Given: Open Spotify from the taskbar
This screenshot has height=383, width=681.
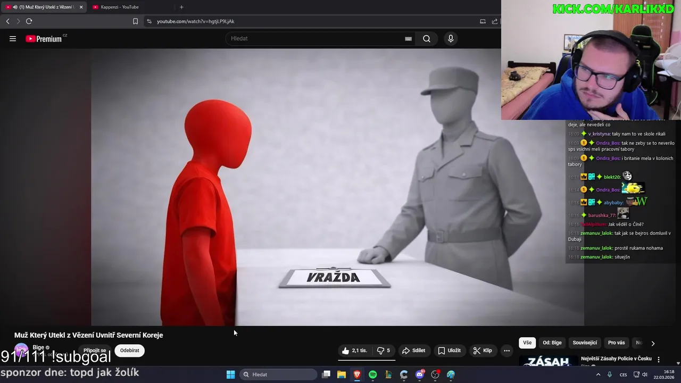Looking at the screenshot, I should 373,374.
